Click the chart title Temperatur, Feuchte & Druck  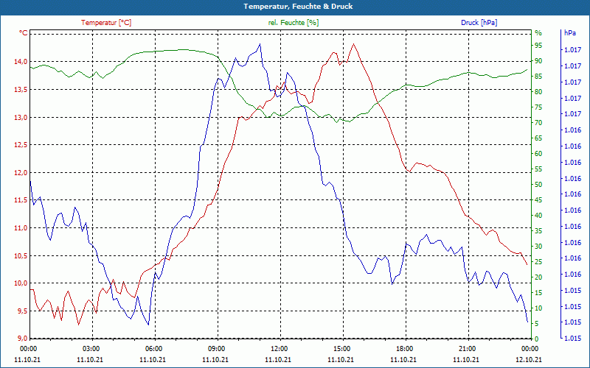pos(298,7)
